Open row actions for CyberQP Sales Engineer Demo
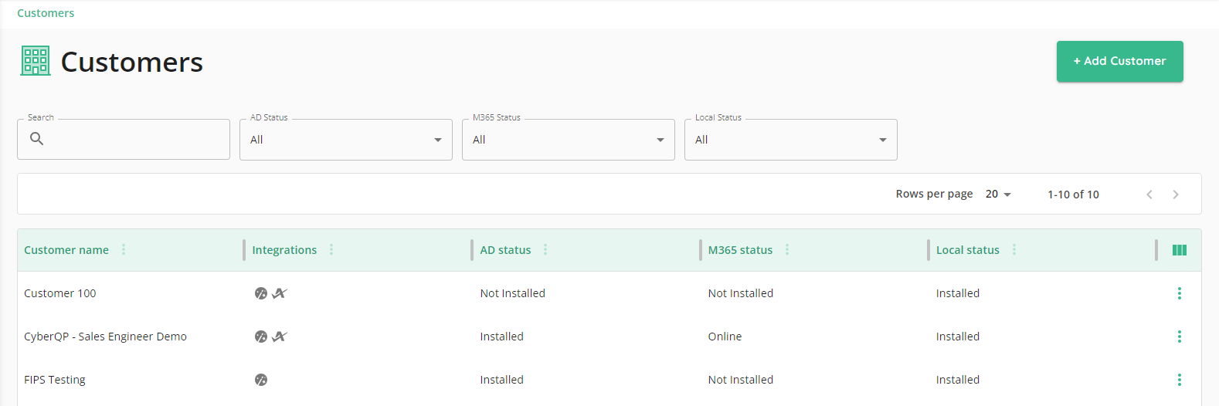 click(x=1179, y=337)
